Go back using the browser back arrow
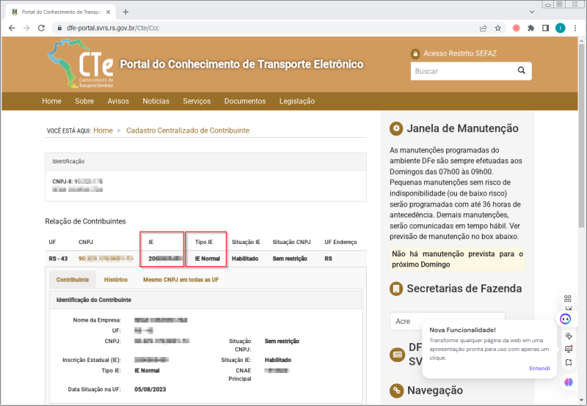The image size is (587, 406). (x=12, y=28)
